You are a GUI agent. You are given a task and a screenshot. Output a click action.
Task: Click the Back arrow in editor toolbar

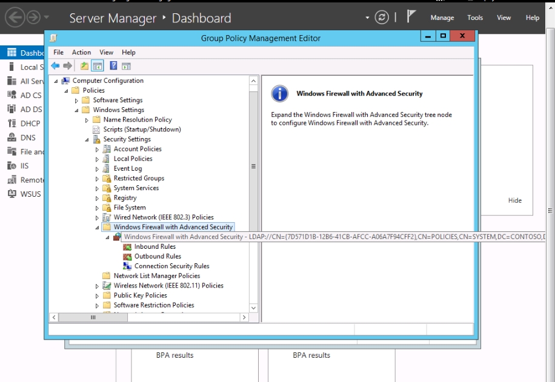click(55, 66)
